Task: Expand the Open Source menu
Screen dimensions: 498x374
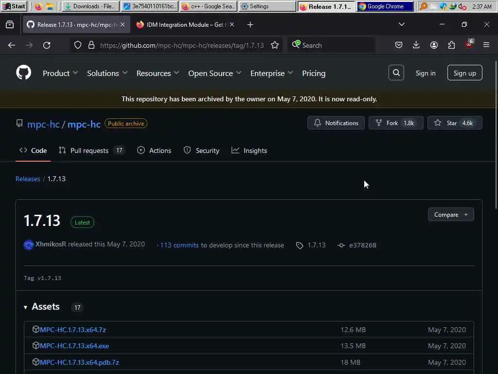Action: [x=214, y=73]
